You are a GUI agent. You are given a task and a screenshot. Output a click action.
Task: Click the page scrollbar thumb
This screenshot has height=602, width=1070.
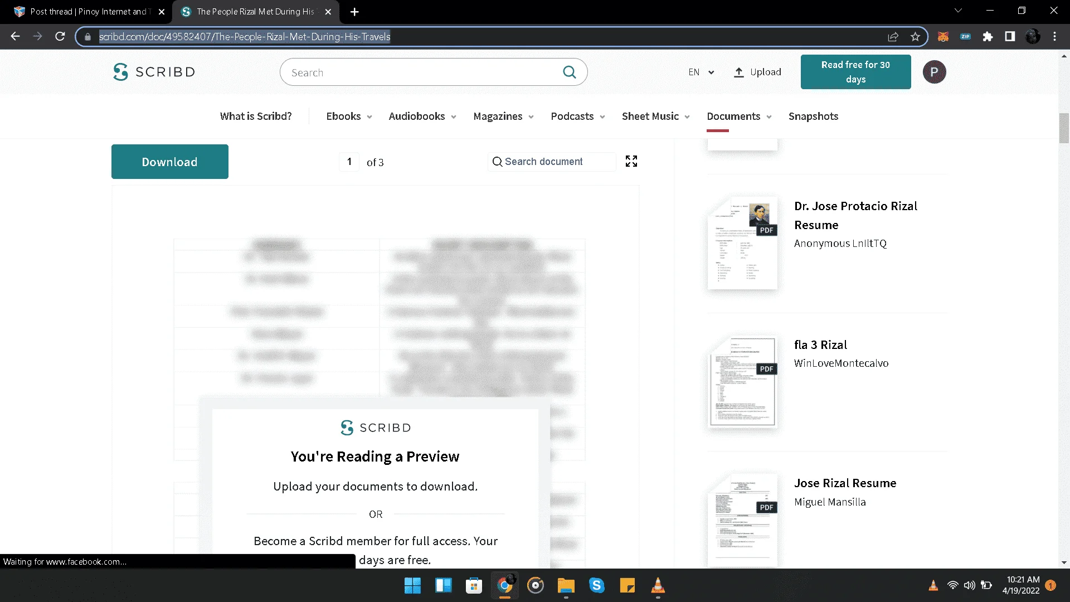(x=1064, y=128)
